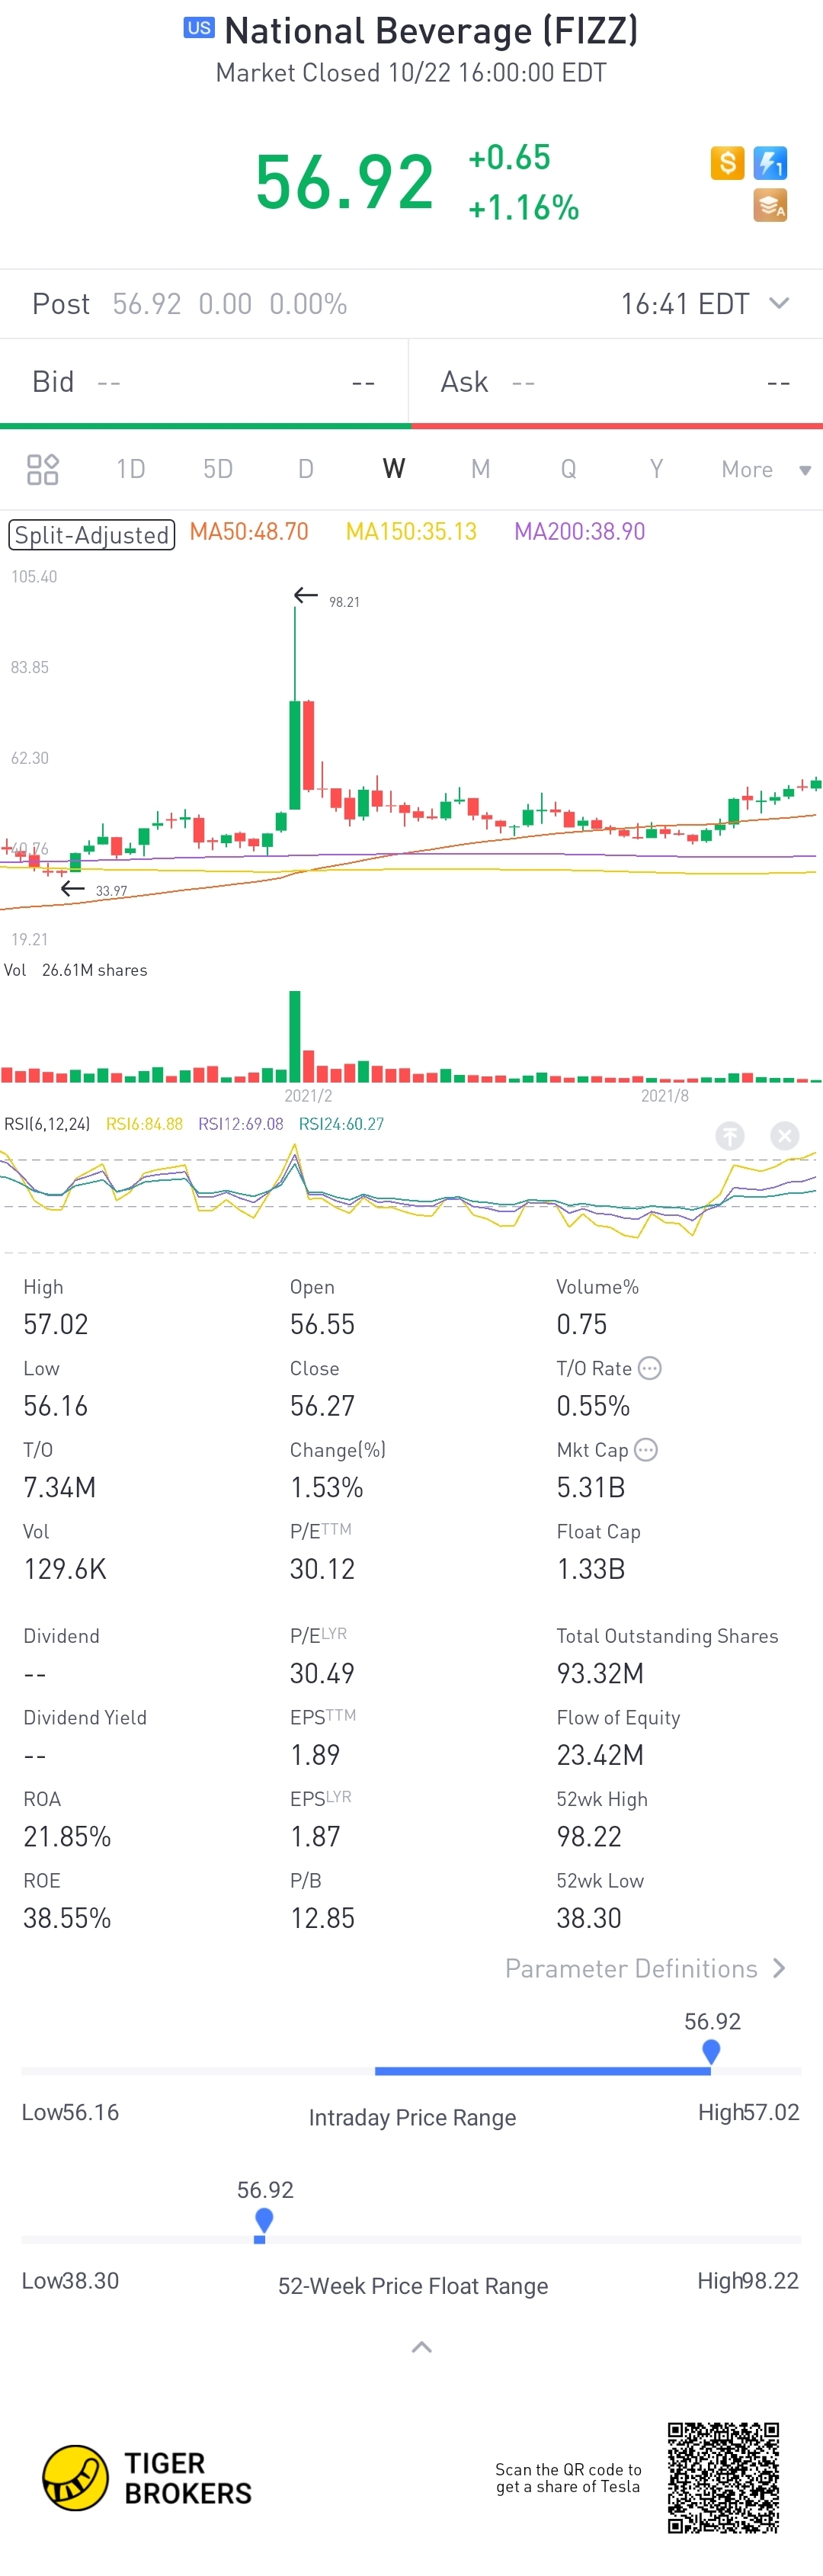823x2576 pixels.
Task: Tap the orange dollar sign icon
Action: tap(727, 162)
